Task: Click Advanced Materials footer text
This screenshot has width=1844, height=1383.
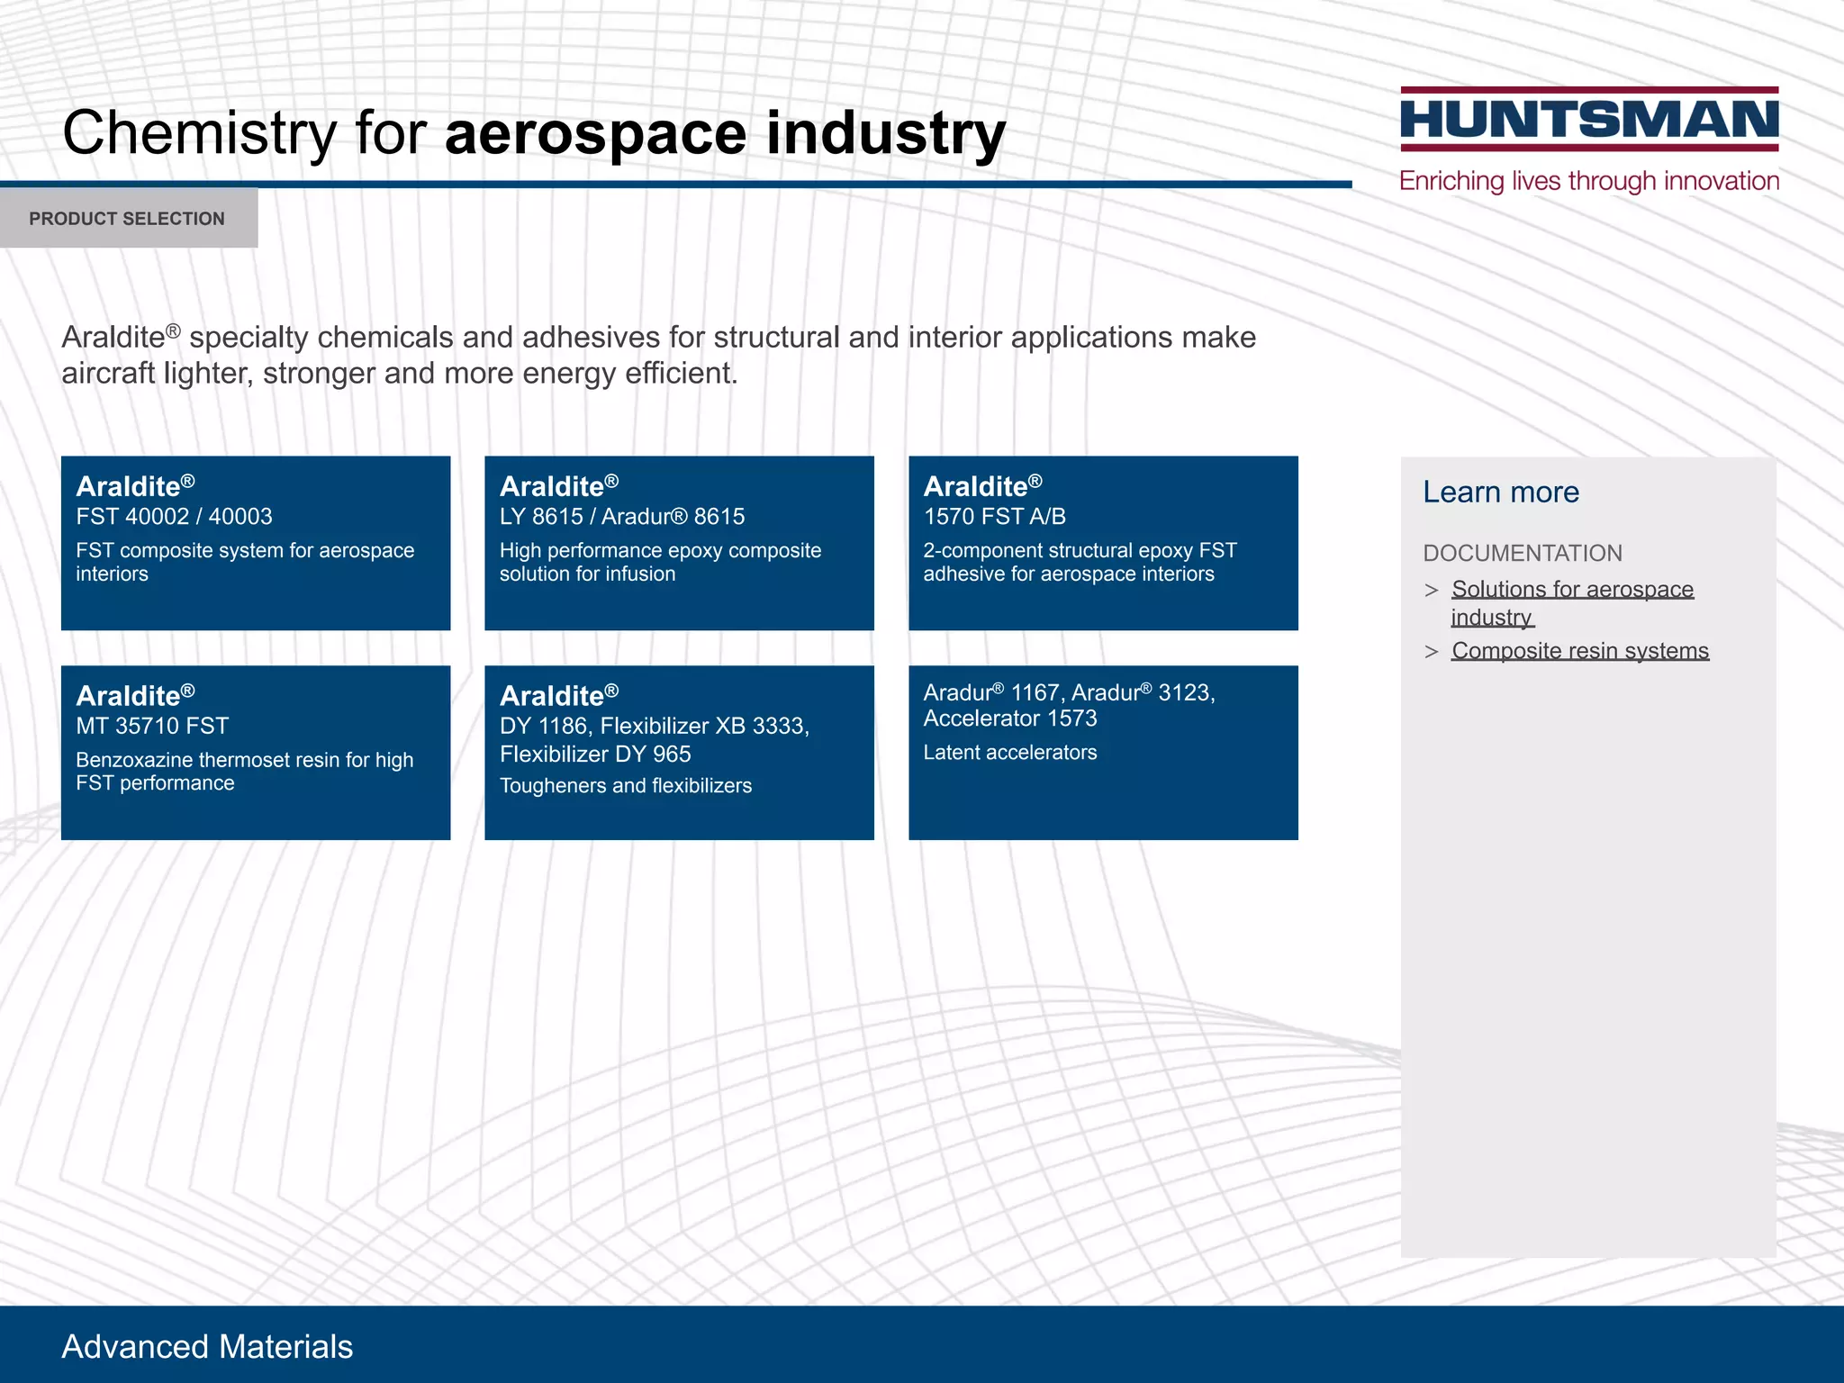Action: point(207,1347)
